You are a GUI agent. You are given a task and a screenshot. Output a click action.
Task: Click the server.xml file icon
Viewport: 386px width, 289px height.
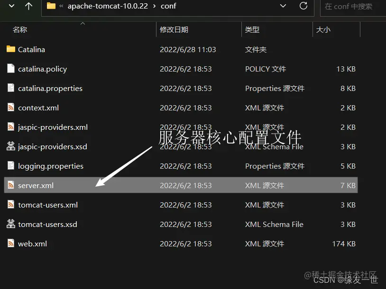[10, 185]
